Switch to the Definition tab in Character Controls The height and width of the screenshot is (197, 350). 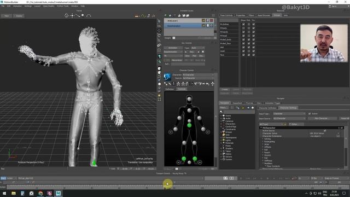pos(170,89)
